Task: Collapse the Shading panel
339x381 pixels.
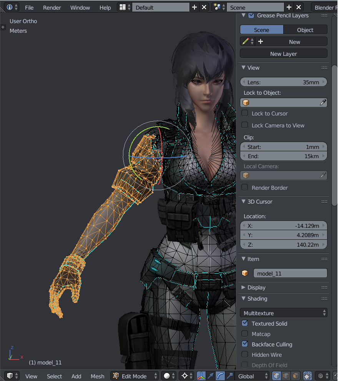Action: tap(244, 299)
